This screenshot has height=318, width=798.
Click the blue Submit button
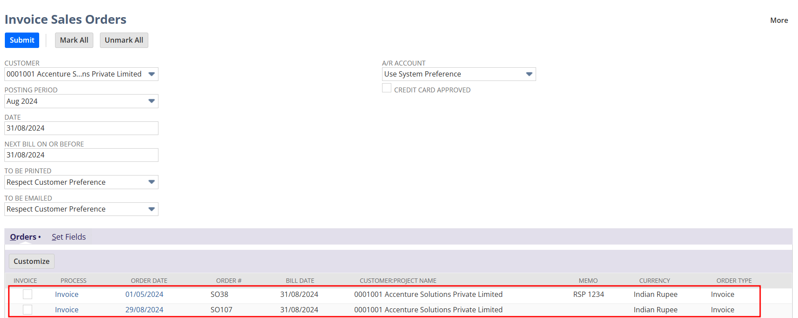click(22, 40)
